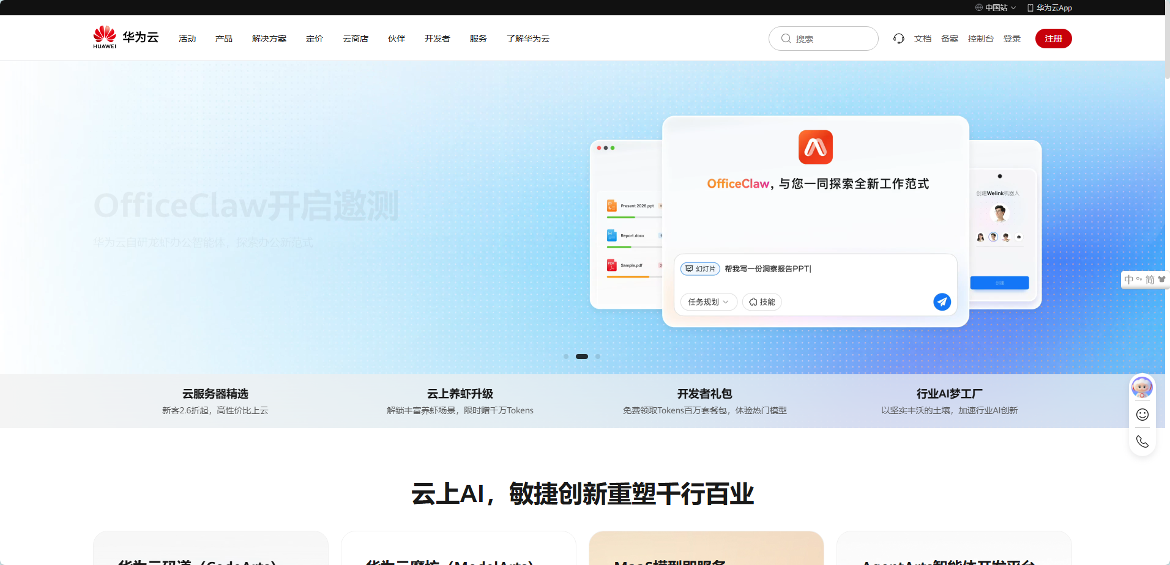
Task: Click the red OfficeClaw app icon
Action: click(x=816, y=147)
